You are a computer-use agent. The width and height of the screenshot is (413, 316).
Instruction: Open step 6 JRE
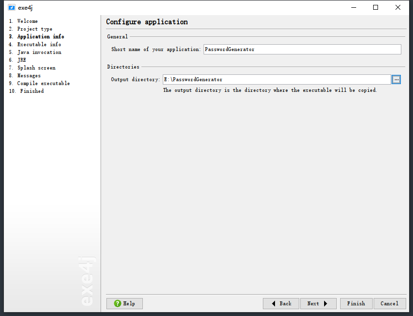point(17,60)
